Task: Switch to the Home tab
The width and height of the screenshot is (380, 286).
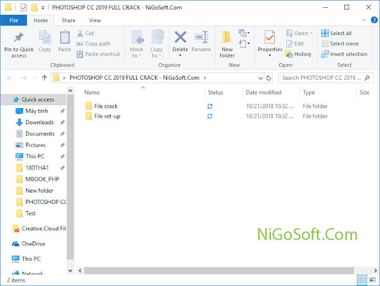Action: pos(41,20)
